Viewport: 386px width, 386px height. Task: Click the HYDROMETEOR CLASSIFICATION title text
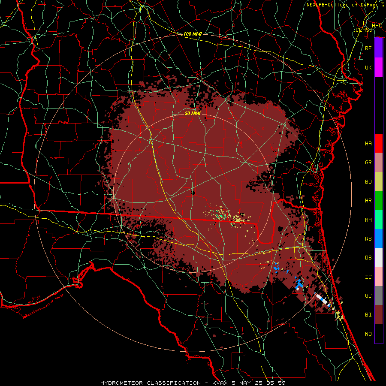click(x=151, y=383)
